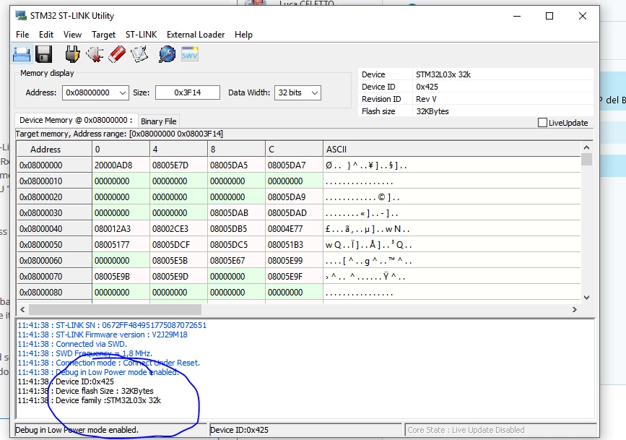
Task: Click the Disconnect from target icon
Action: pos(95,54)
